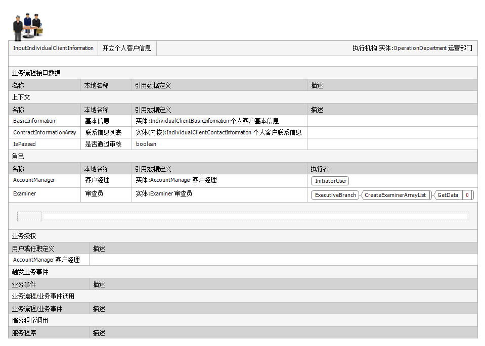This screenshot has height=346, width=485.
Task: Click the Examiner role name
Action: pyautogui.click(x=24, y=193)
